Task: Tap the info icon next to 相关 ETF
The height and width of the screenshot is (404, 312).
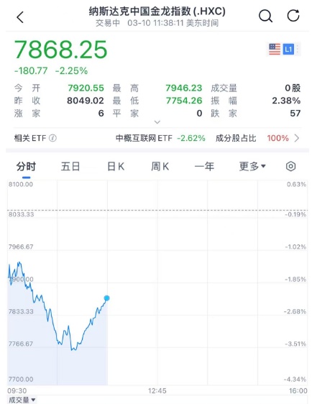Action: point(52,138)
